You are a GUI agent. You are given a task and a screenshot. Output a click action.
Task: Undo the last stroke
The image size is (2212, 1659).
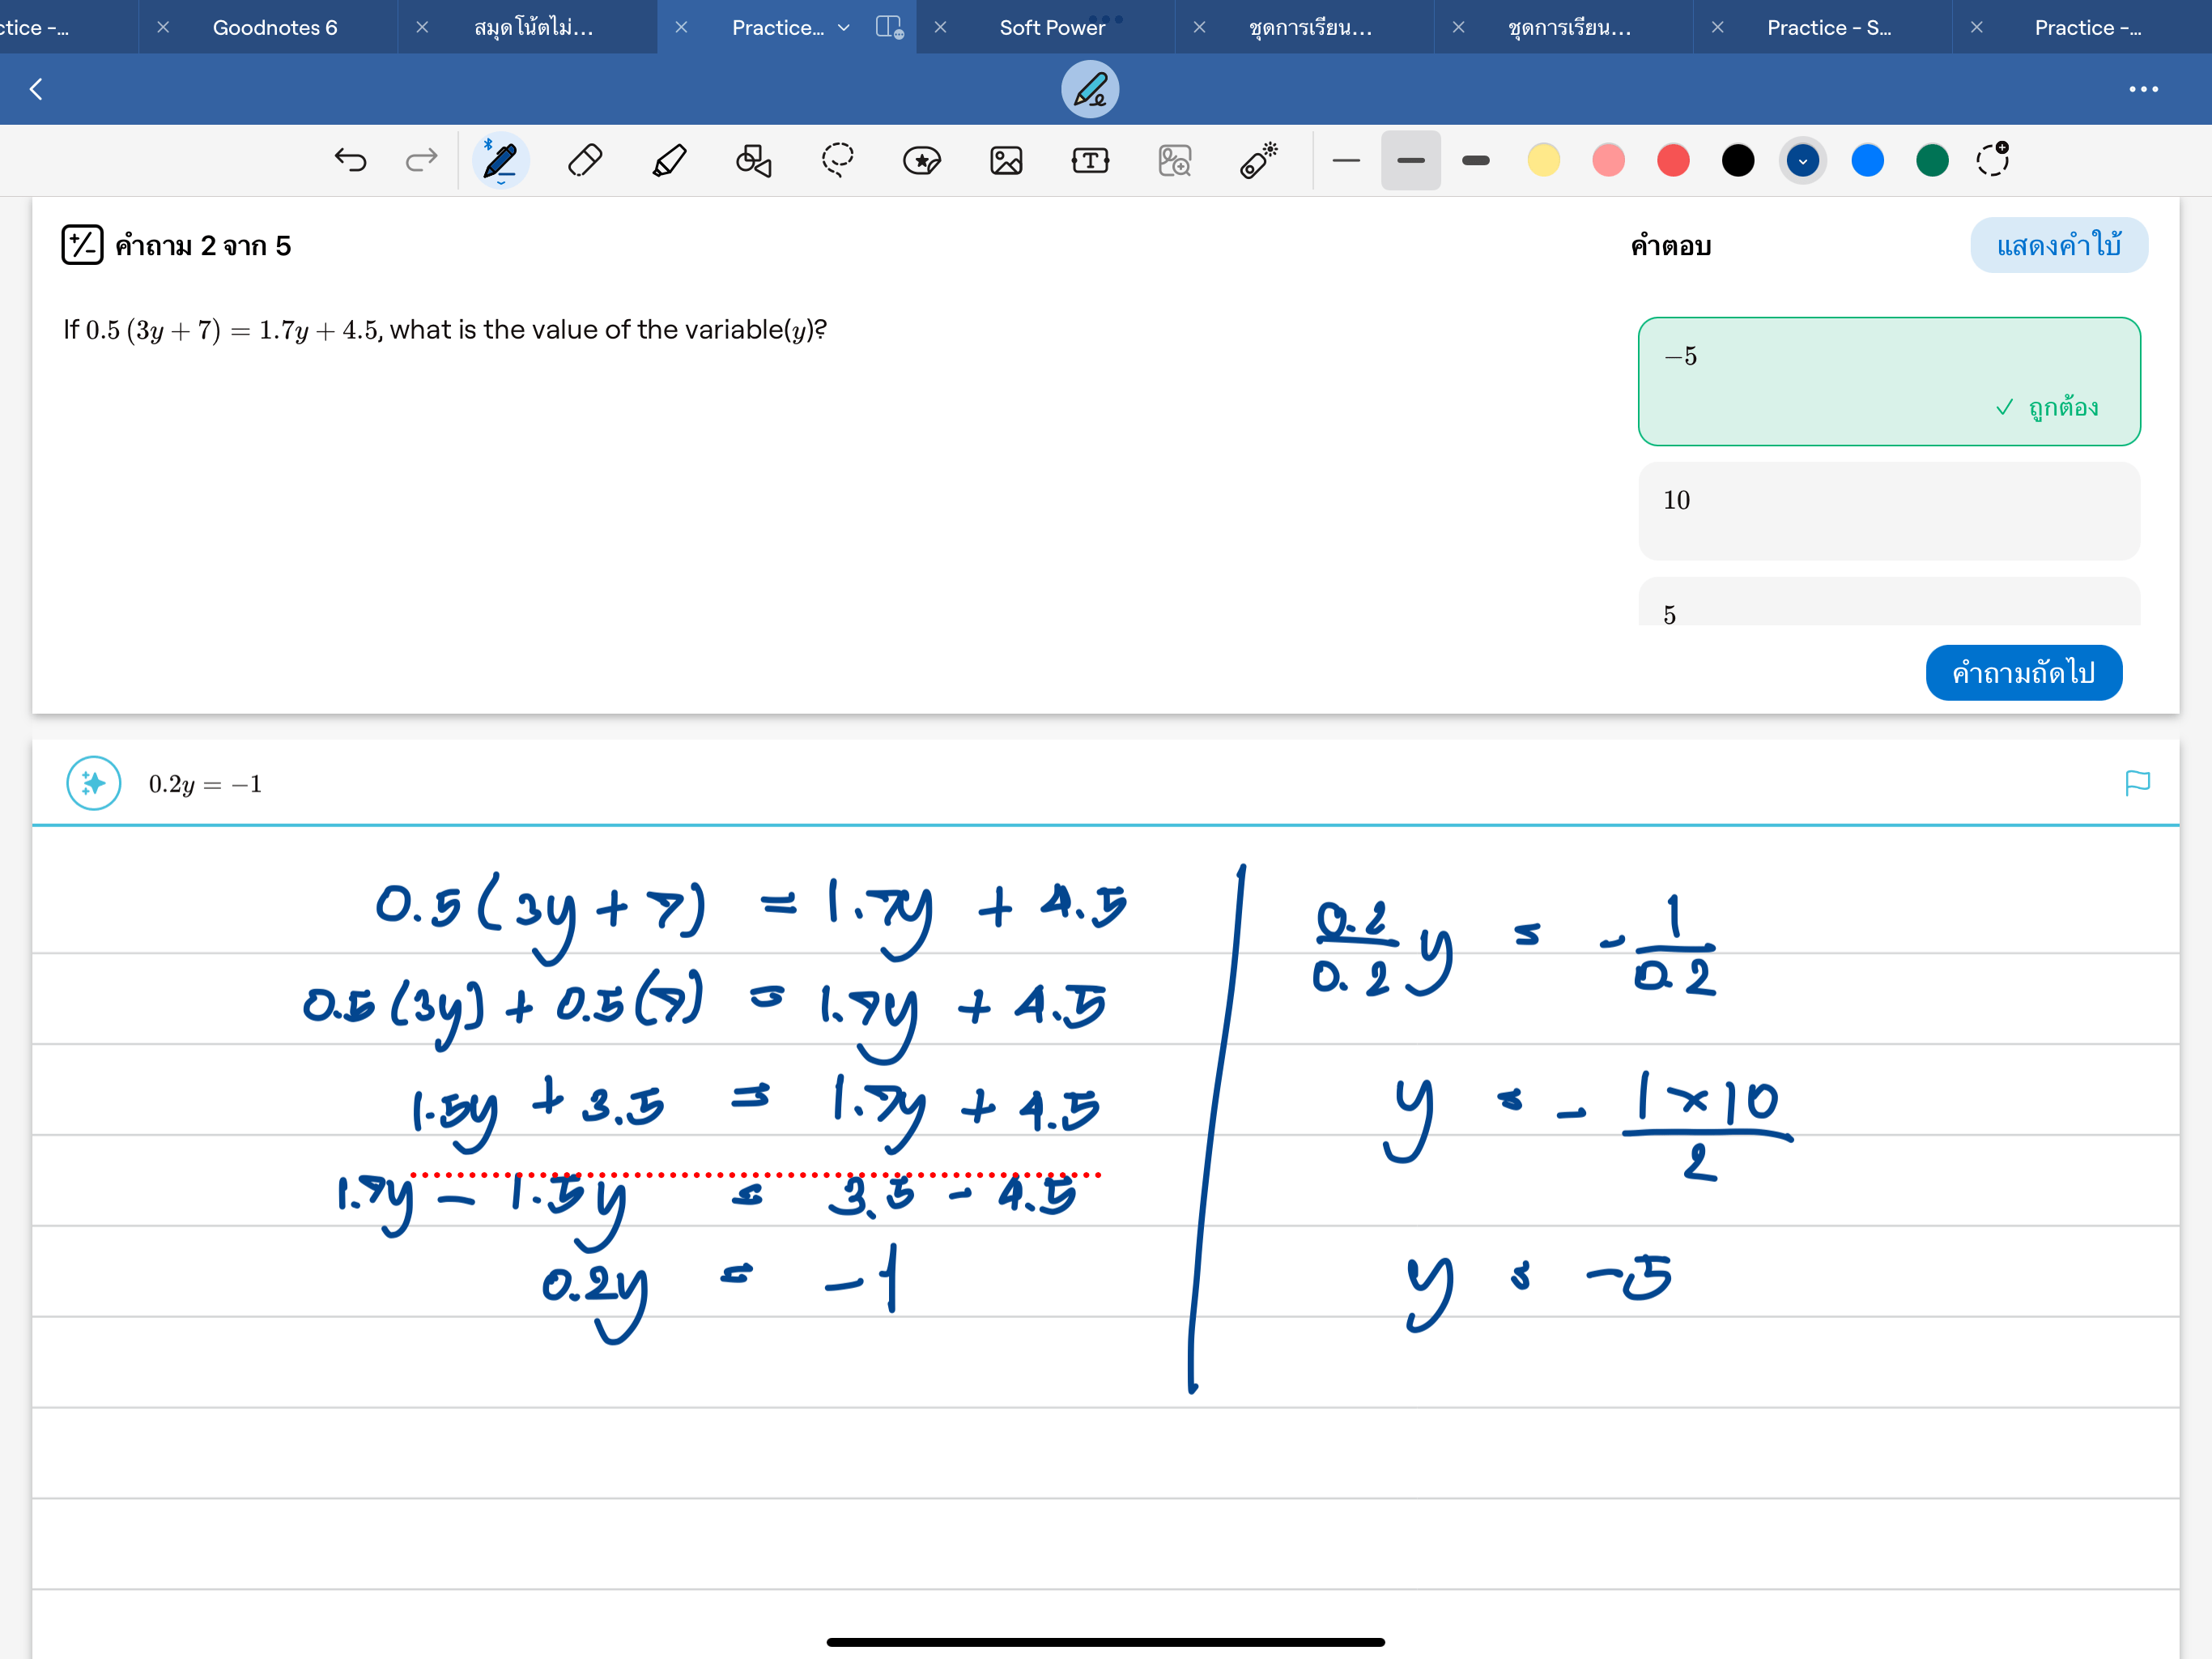(x=350, y=160)
